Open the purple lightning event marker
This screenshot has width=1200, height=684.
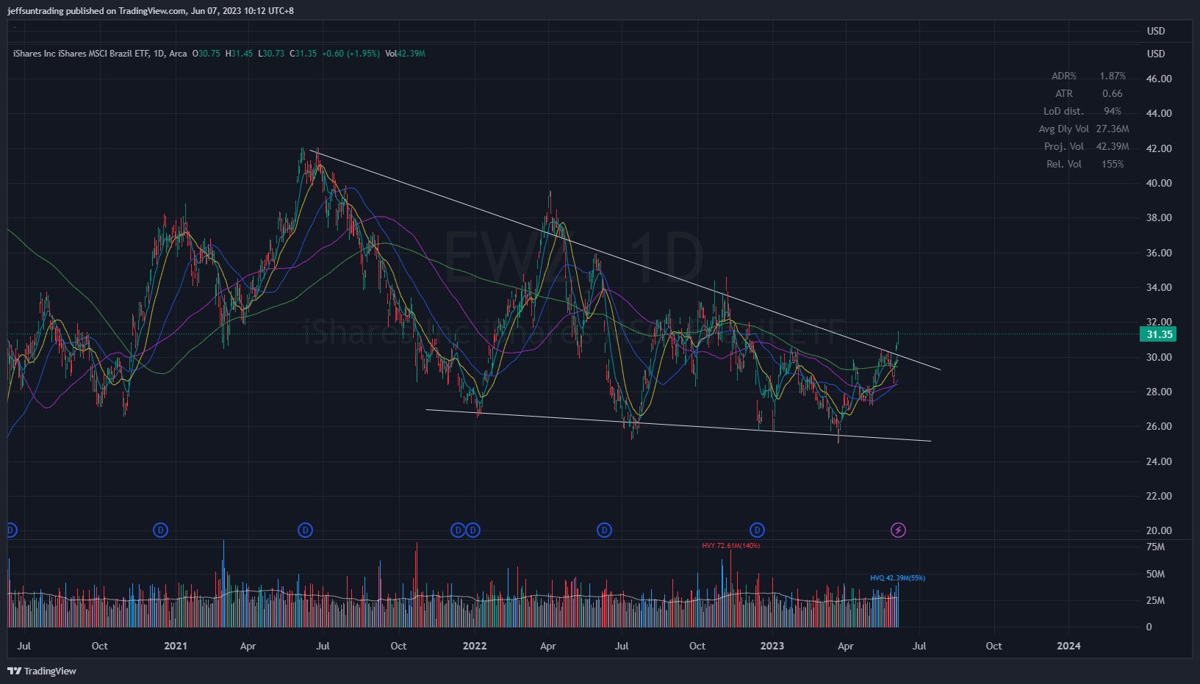click(898, 530)
